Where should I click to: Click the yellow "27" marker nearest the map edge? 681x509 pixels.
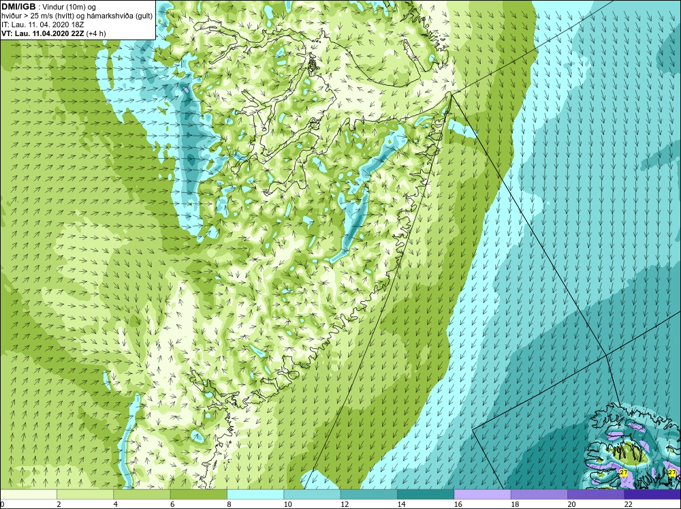(x=672, y=472)
